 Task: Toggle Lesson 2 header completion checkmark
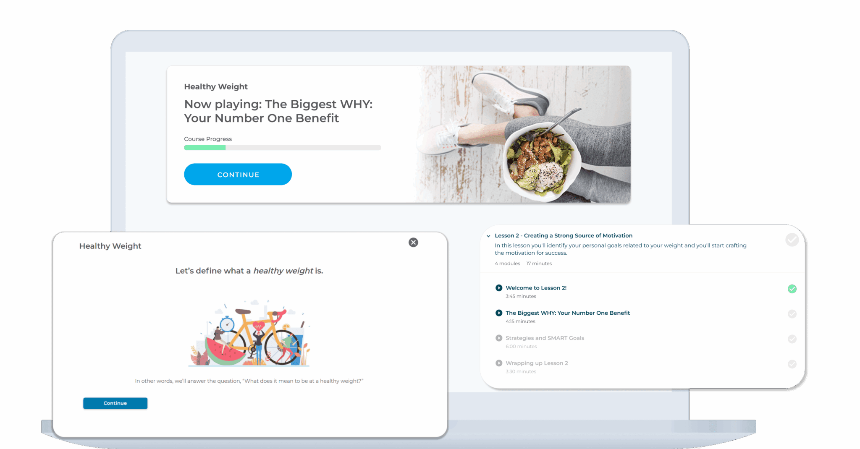[x=792, y=240]
